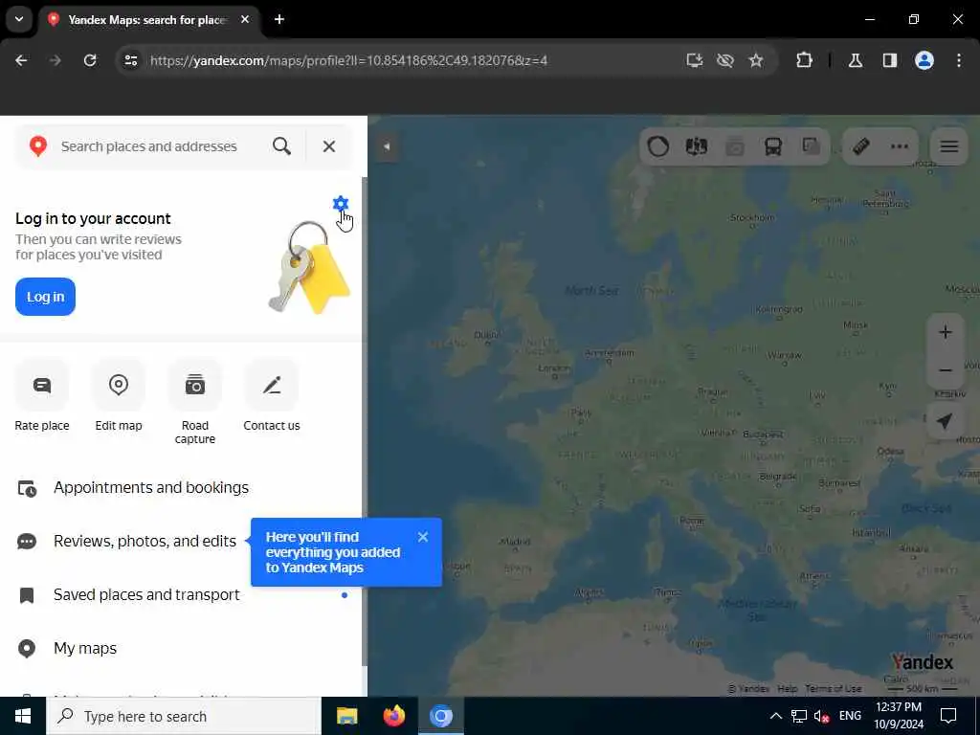980x735 pixels.
Task: Open the map type layers selector
Action: click(x=697, y=146)
